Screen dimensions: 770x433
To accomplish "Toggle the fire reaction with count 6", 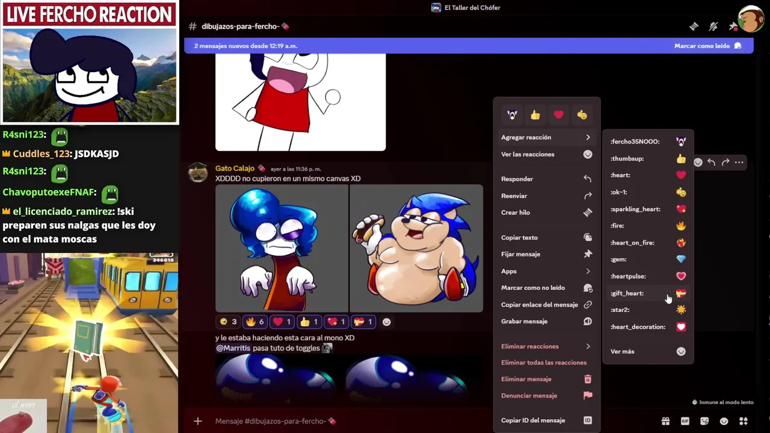I will pyautogui.click(x=255, y=322).
